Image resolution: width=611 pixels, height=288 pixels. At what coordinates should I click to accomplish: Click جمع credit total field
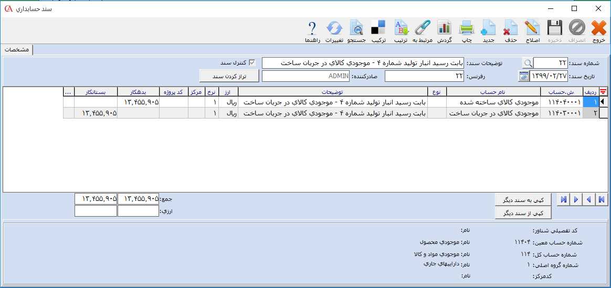coord(96,199)
